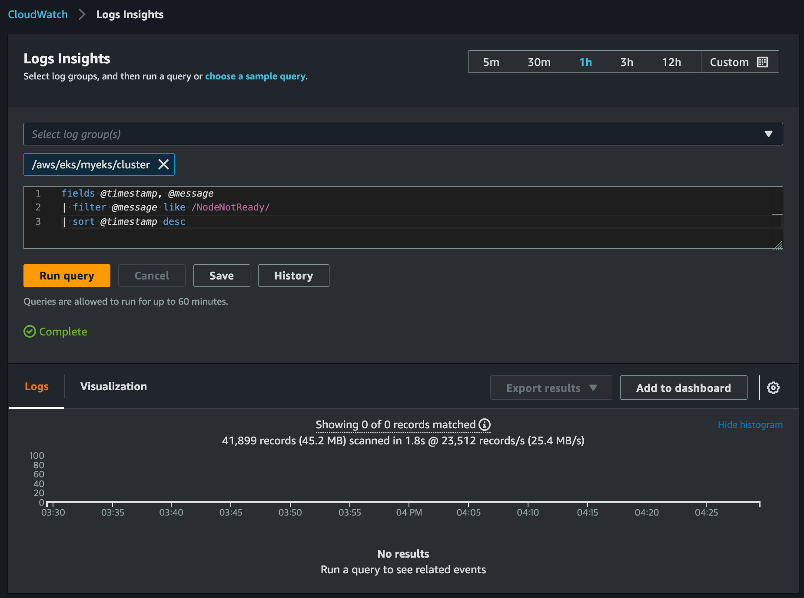The width and height of the screenshot is (804, 598).
Task: Hide the histogram
Action: click(750, 424)
